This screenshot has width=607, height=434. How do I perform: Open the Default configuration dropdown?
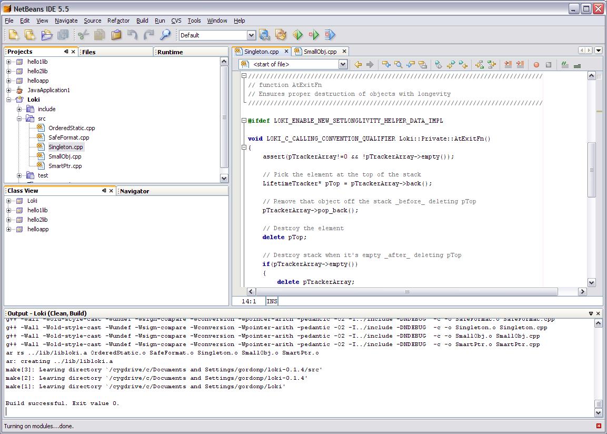point(251,35)
